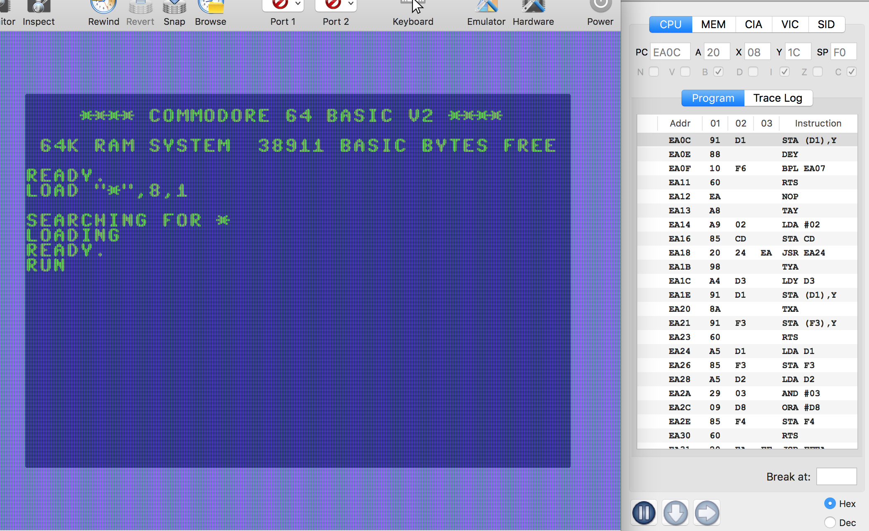
Task: Click the A register field
Action: click(x=717, y=53)
